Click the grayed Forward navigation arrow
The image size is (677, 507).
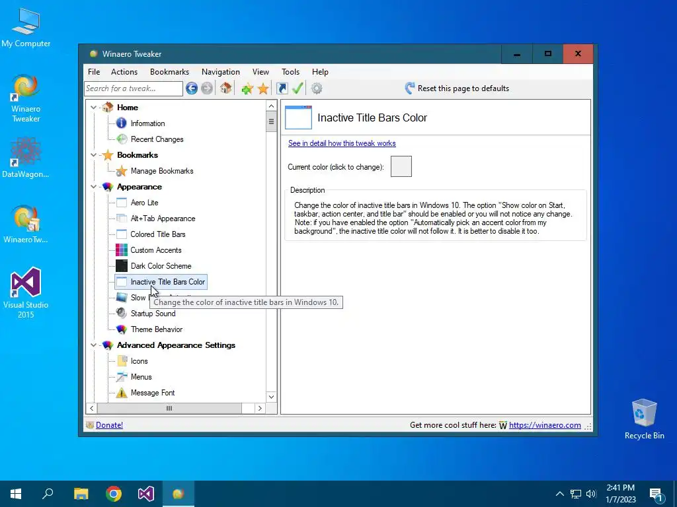207,88
